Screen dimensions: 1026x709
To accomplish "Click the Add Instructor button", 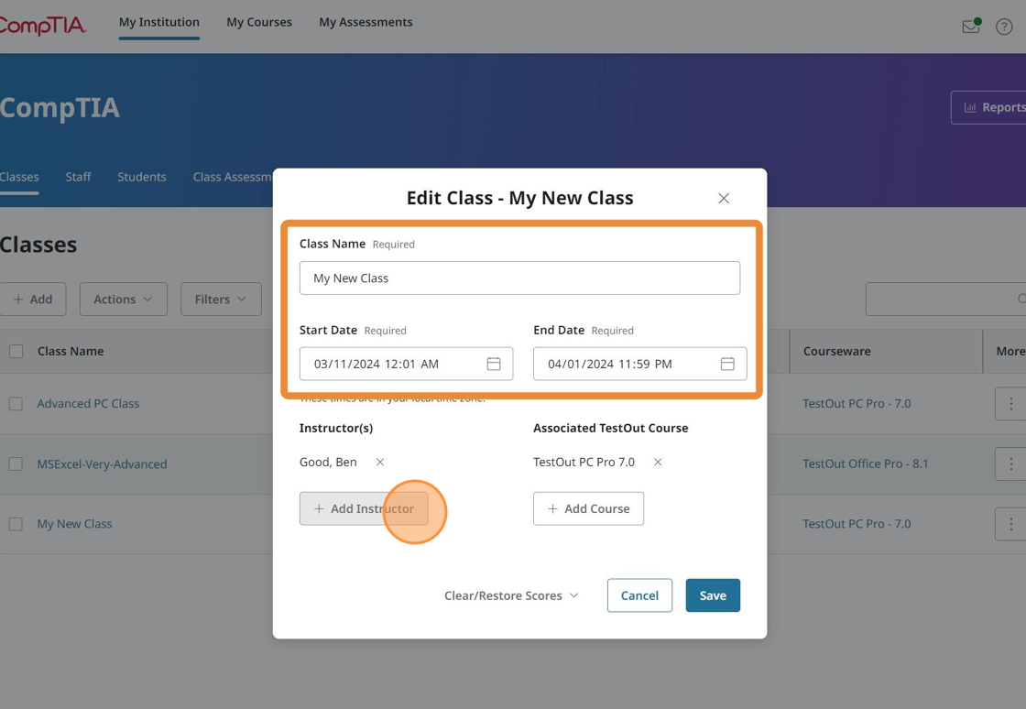I will 364,508.
